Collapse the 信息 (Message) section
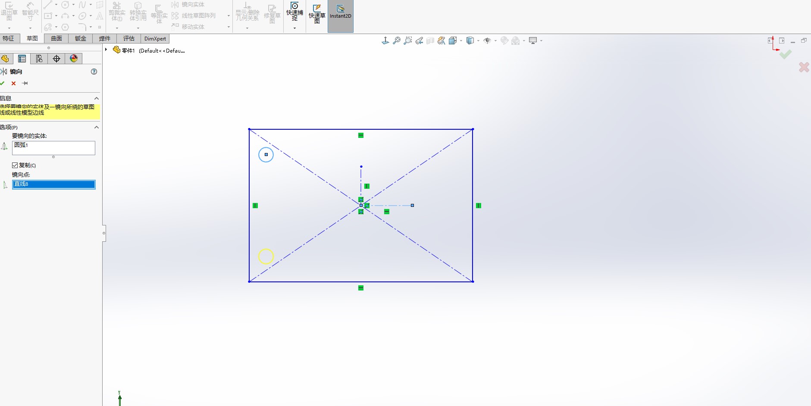Screen dimensions: 811x406 coord(97,98)
